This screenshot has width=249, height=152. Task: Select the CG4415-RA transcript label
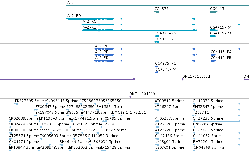pyautogui.click(x=221, y=27)
